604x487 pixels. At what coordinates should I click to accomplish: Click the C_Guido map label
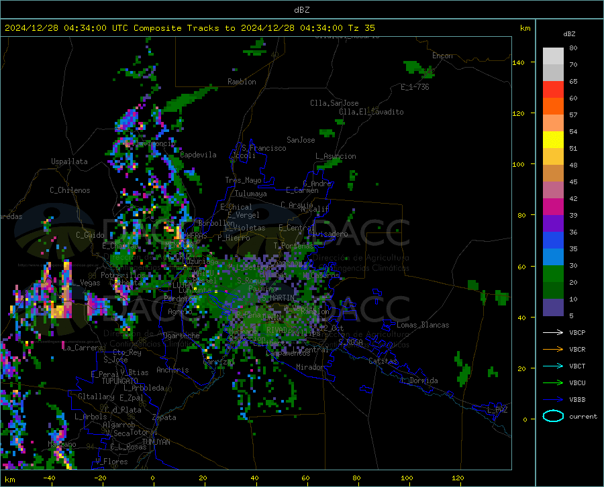pyautogui.click(x=90, y=235)
